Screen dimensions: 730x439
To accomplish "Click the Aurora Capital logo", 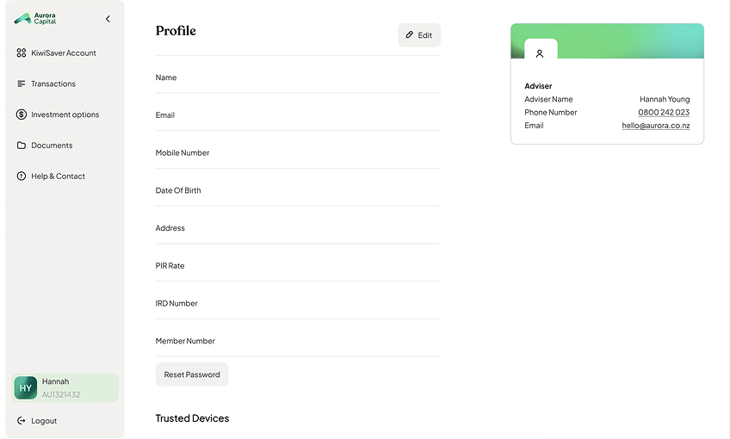I will click(x=35, y=19).
